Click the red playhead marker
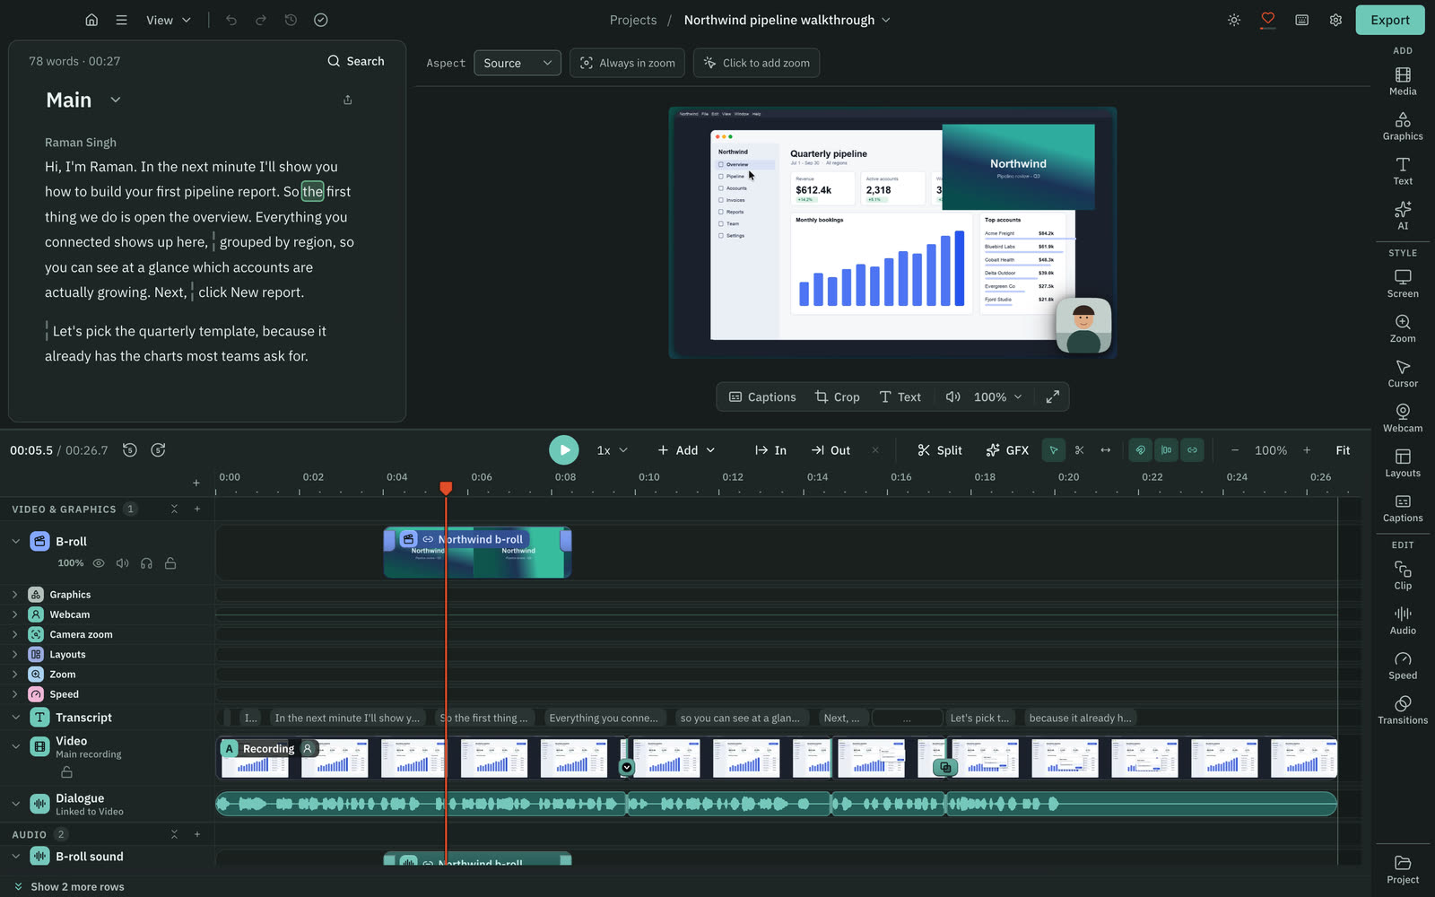The height and width of the screenshot is (897, 1435). pos(446,488)
